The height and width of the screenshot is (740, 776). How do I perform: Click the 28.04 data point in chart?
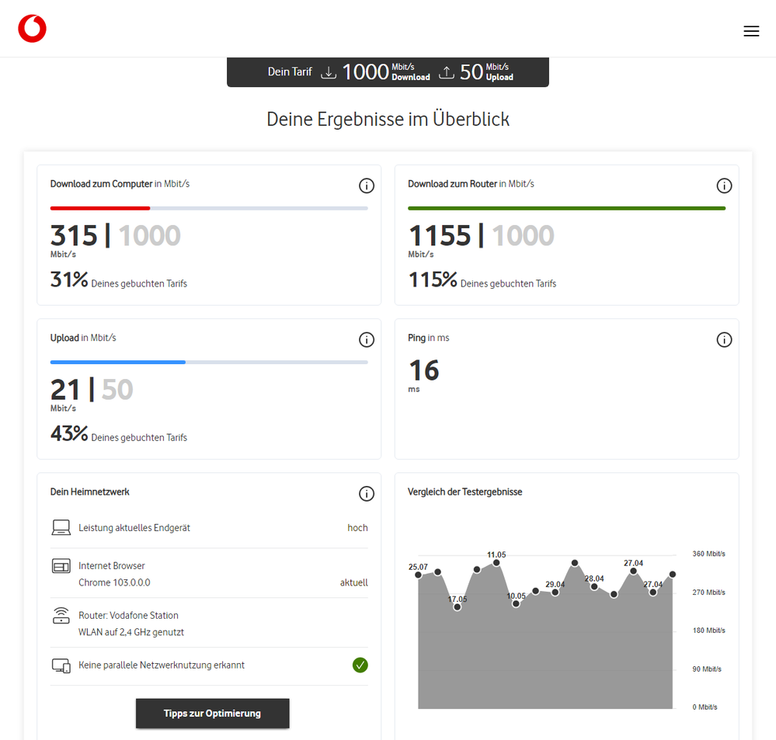pos(594,587)
